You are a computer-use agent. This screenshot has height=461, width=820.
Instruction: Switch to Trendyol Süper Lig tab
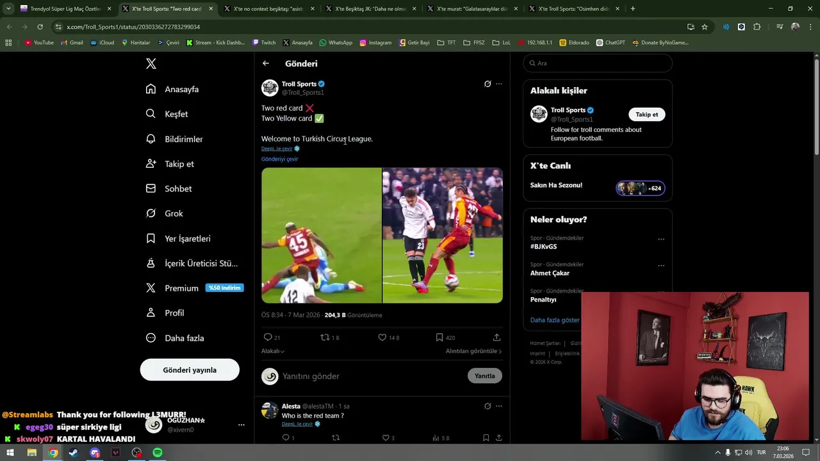[x=66, y=9]
